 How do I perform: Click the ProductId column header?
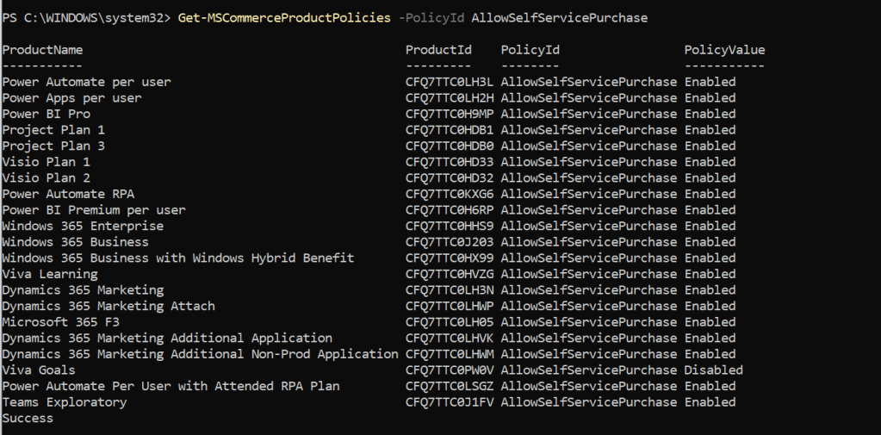[x=438, y=50]
